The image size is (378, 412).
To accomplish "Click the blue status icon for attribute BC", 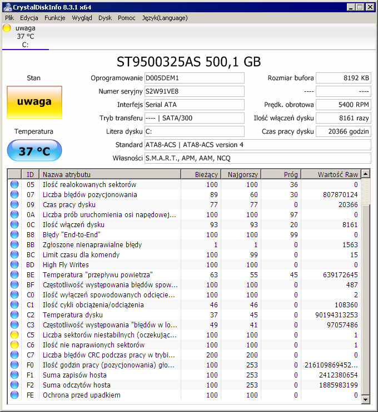I will (14, 254).
